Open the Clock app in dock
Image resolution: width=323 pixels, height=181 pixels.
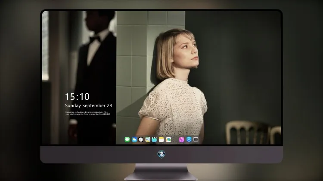coord(141,139)
